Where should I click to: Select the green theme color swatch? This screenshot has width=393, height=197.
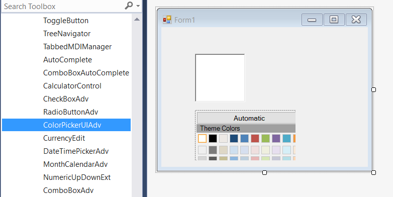point(265,138)
